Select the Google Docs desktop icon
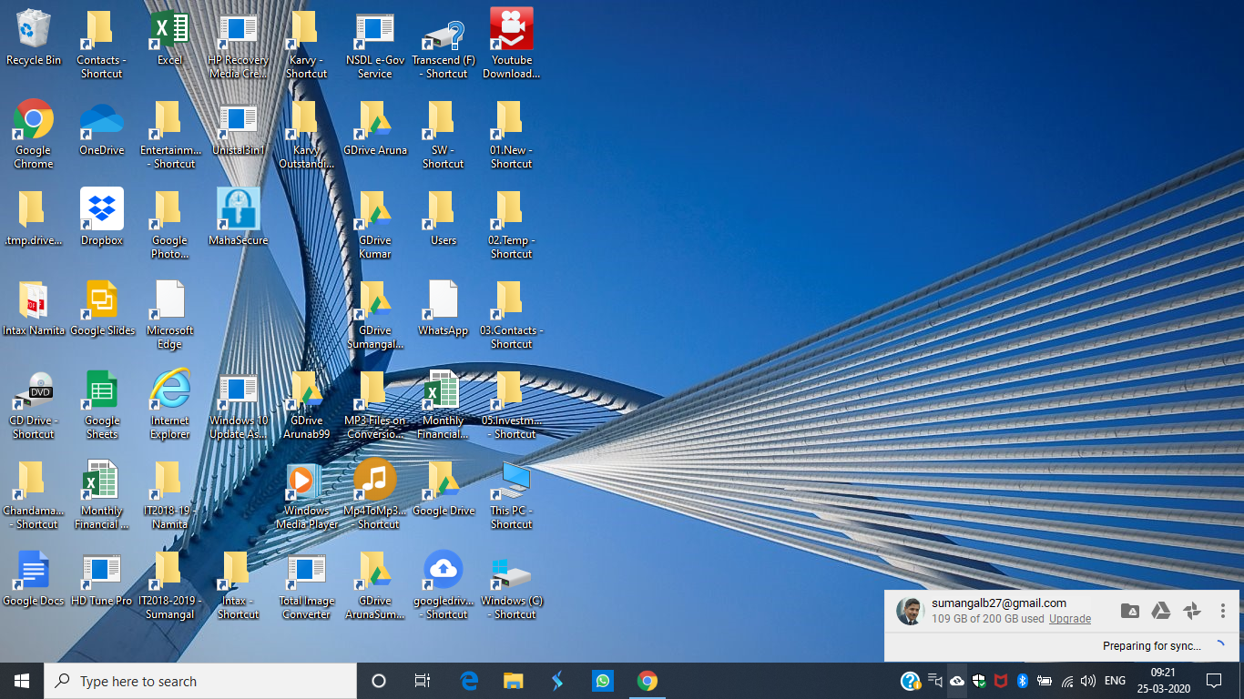 pyautogui.click(x=34, y=578)
